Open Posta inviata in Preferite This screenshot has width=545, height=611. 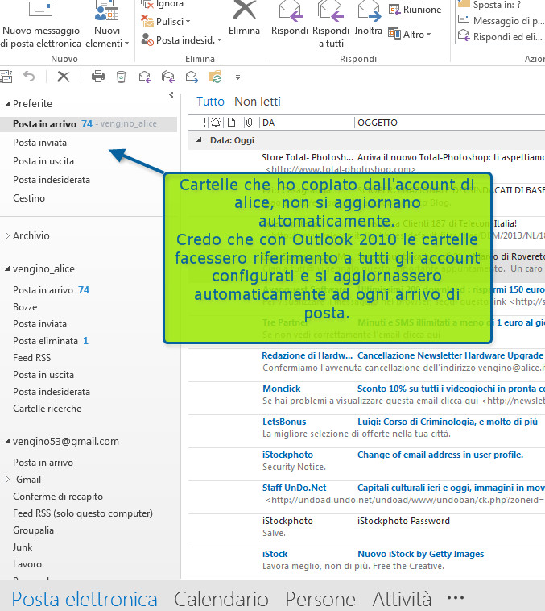pos(39,143)
